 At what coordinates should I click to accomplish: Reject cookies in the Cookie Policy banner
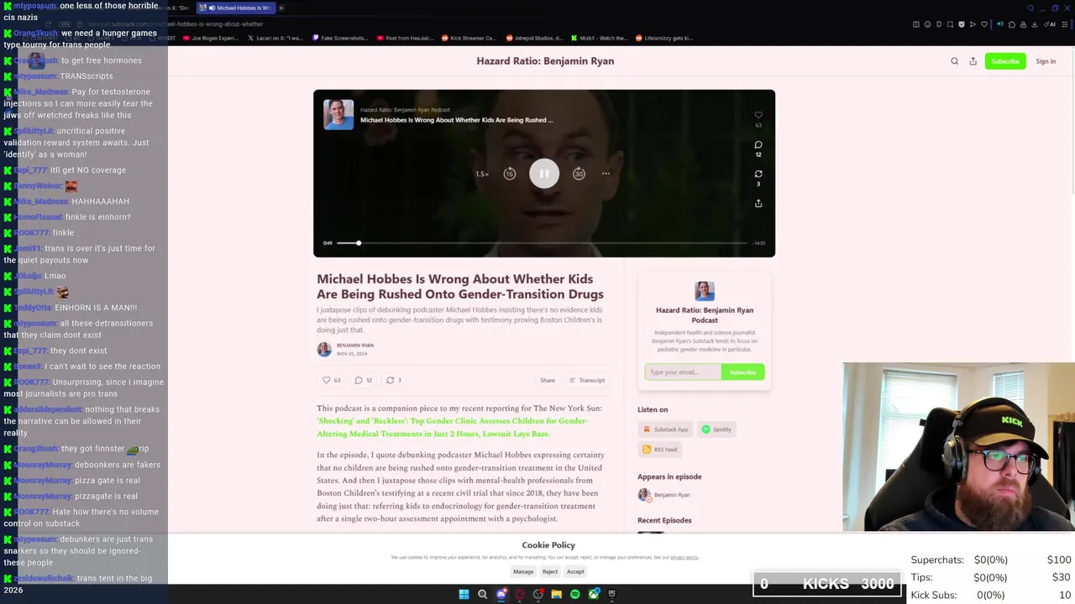pyautogui.click(x=550, y=571)
